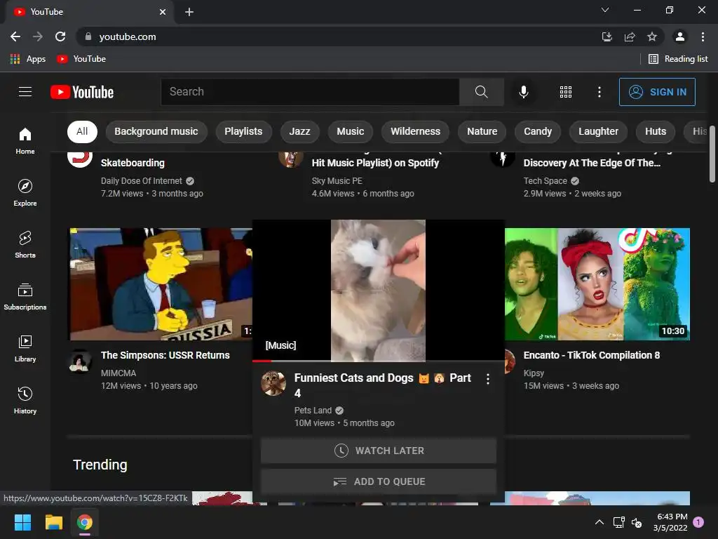The image size is (718, 539).
Task: Click the cat video preview player
Action: click(x=378, y=290)
